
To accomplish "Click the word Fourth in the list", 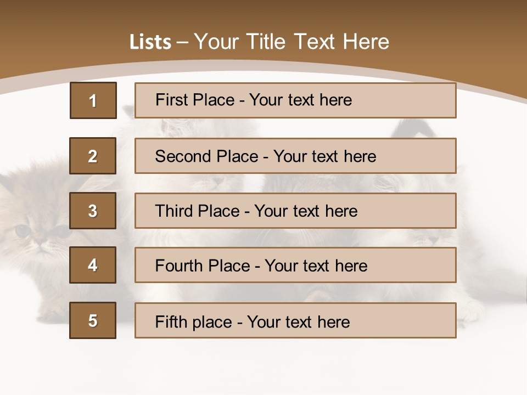I will pyautogui.click(x=178, y=266).
